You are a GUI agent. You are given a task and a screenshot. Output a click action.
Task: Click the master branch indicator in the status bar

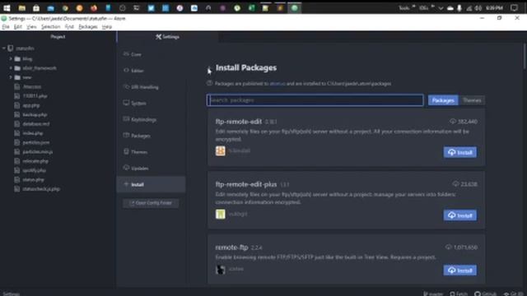tap(433, 294)
